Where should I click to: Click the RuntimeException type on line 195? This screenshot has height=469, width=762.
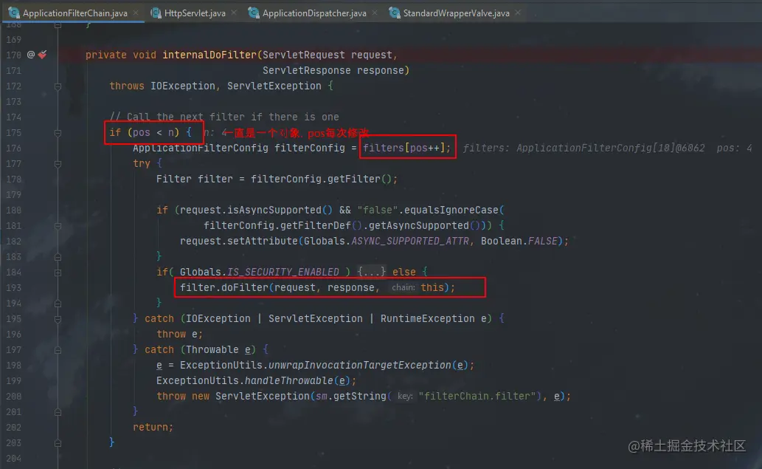(428, 318)
